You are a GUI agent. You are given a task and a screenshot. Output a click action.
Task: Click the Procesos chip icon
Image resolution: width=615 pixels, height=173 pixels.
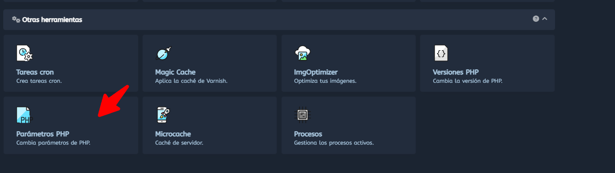303,115
